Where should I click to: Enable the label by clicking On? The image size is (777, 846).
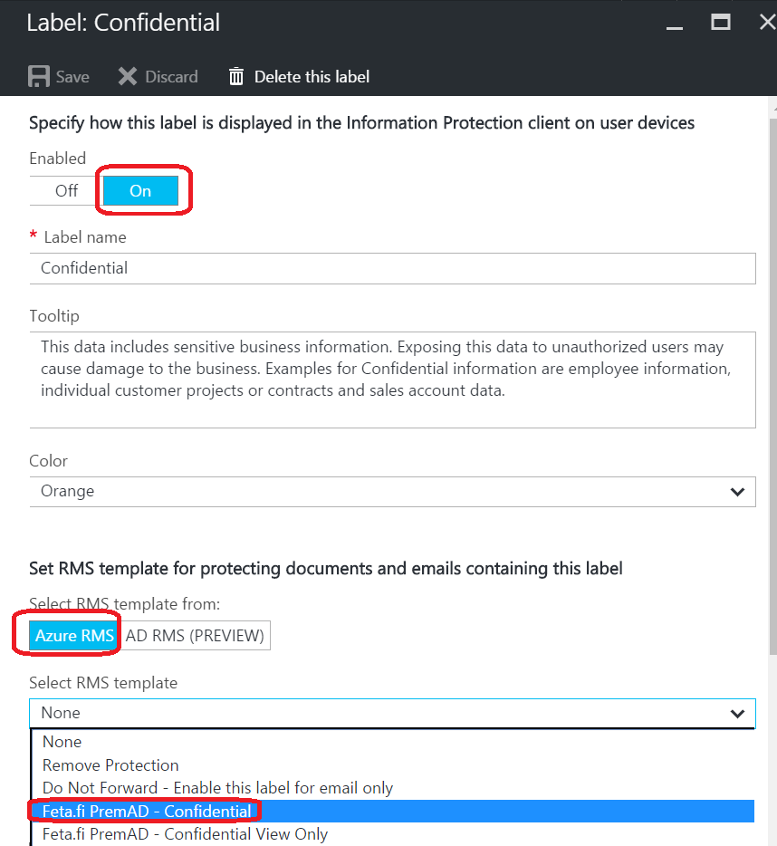[140, 190]
